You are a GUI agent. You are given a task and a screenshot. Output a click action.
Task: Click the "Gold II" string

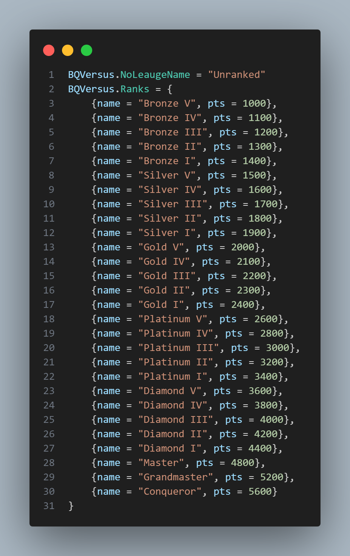pyautogui.click(x=164, y=290)
